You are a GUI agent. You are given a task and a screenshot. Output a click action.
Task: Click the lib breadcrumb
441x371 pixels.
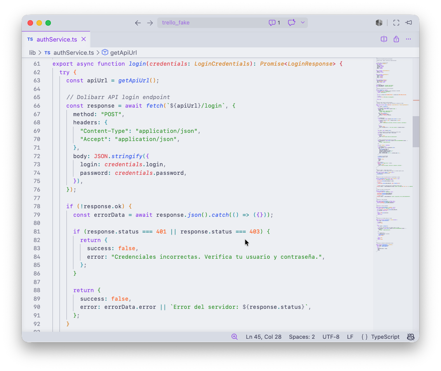32,52
